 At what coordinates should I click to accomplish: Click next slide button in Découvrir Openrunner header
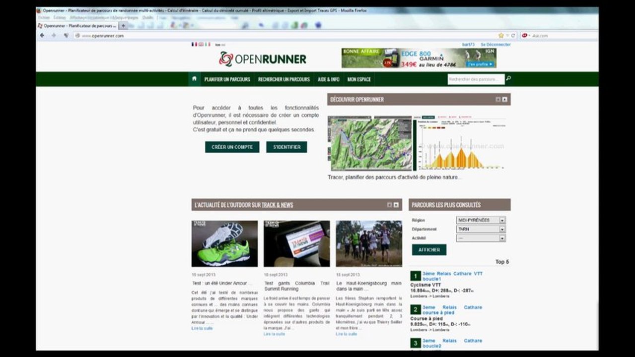tap(505, 100)
